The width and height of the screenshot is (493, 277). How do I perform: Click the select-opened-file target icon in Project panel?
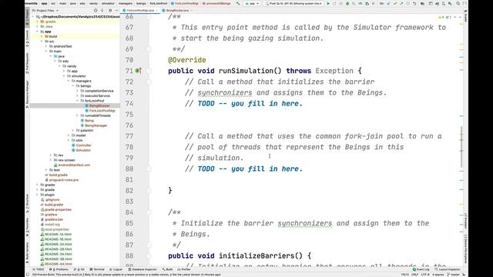(96, 10)
